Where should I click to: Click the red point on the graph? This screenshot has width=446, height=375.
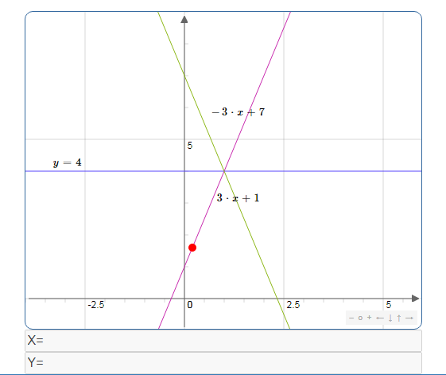[x=192, y=248]
